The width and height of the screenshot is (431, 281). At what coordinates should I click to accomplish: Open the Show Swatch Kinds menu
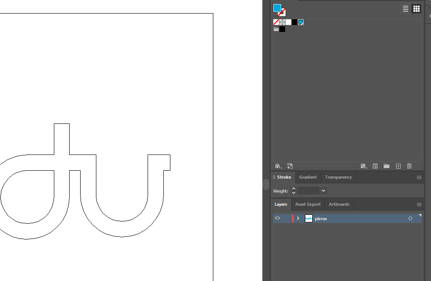(x=364, y=166)
